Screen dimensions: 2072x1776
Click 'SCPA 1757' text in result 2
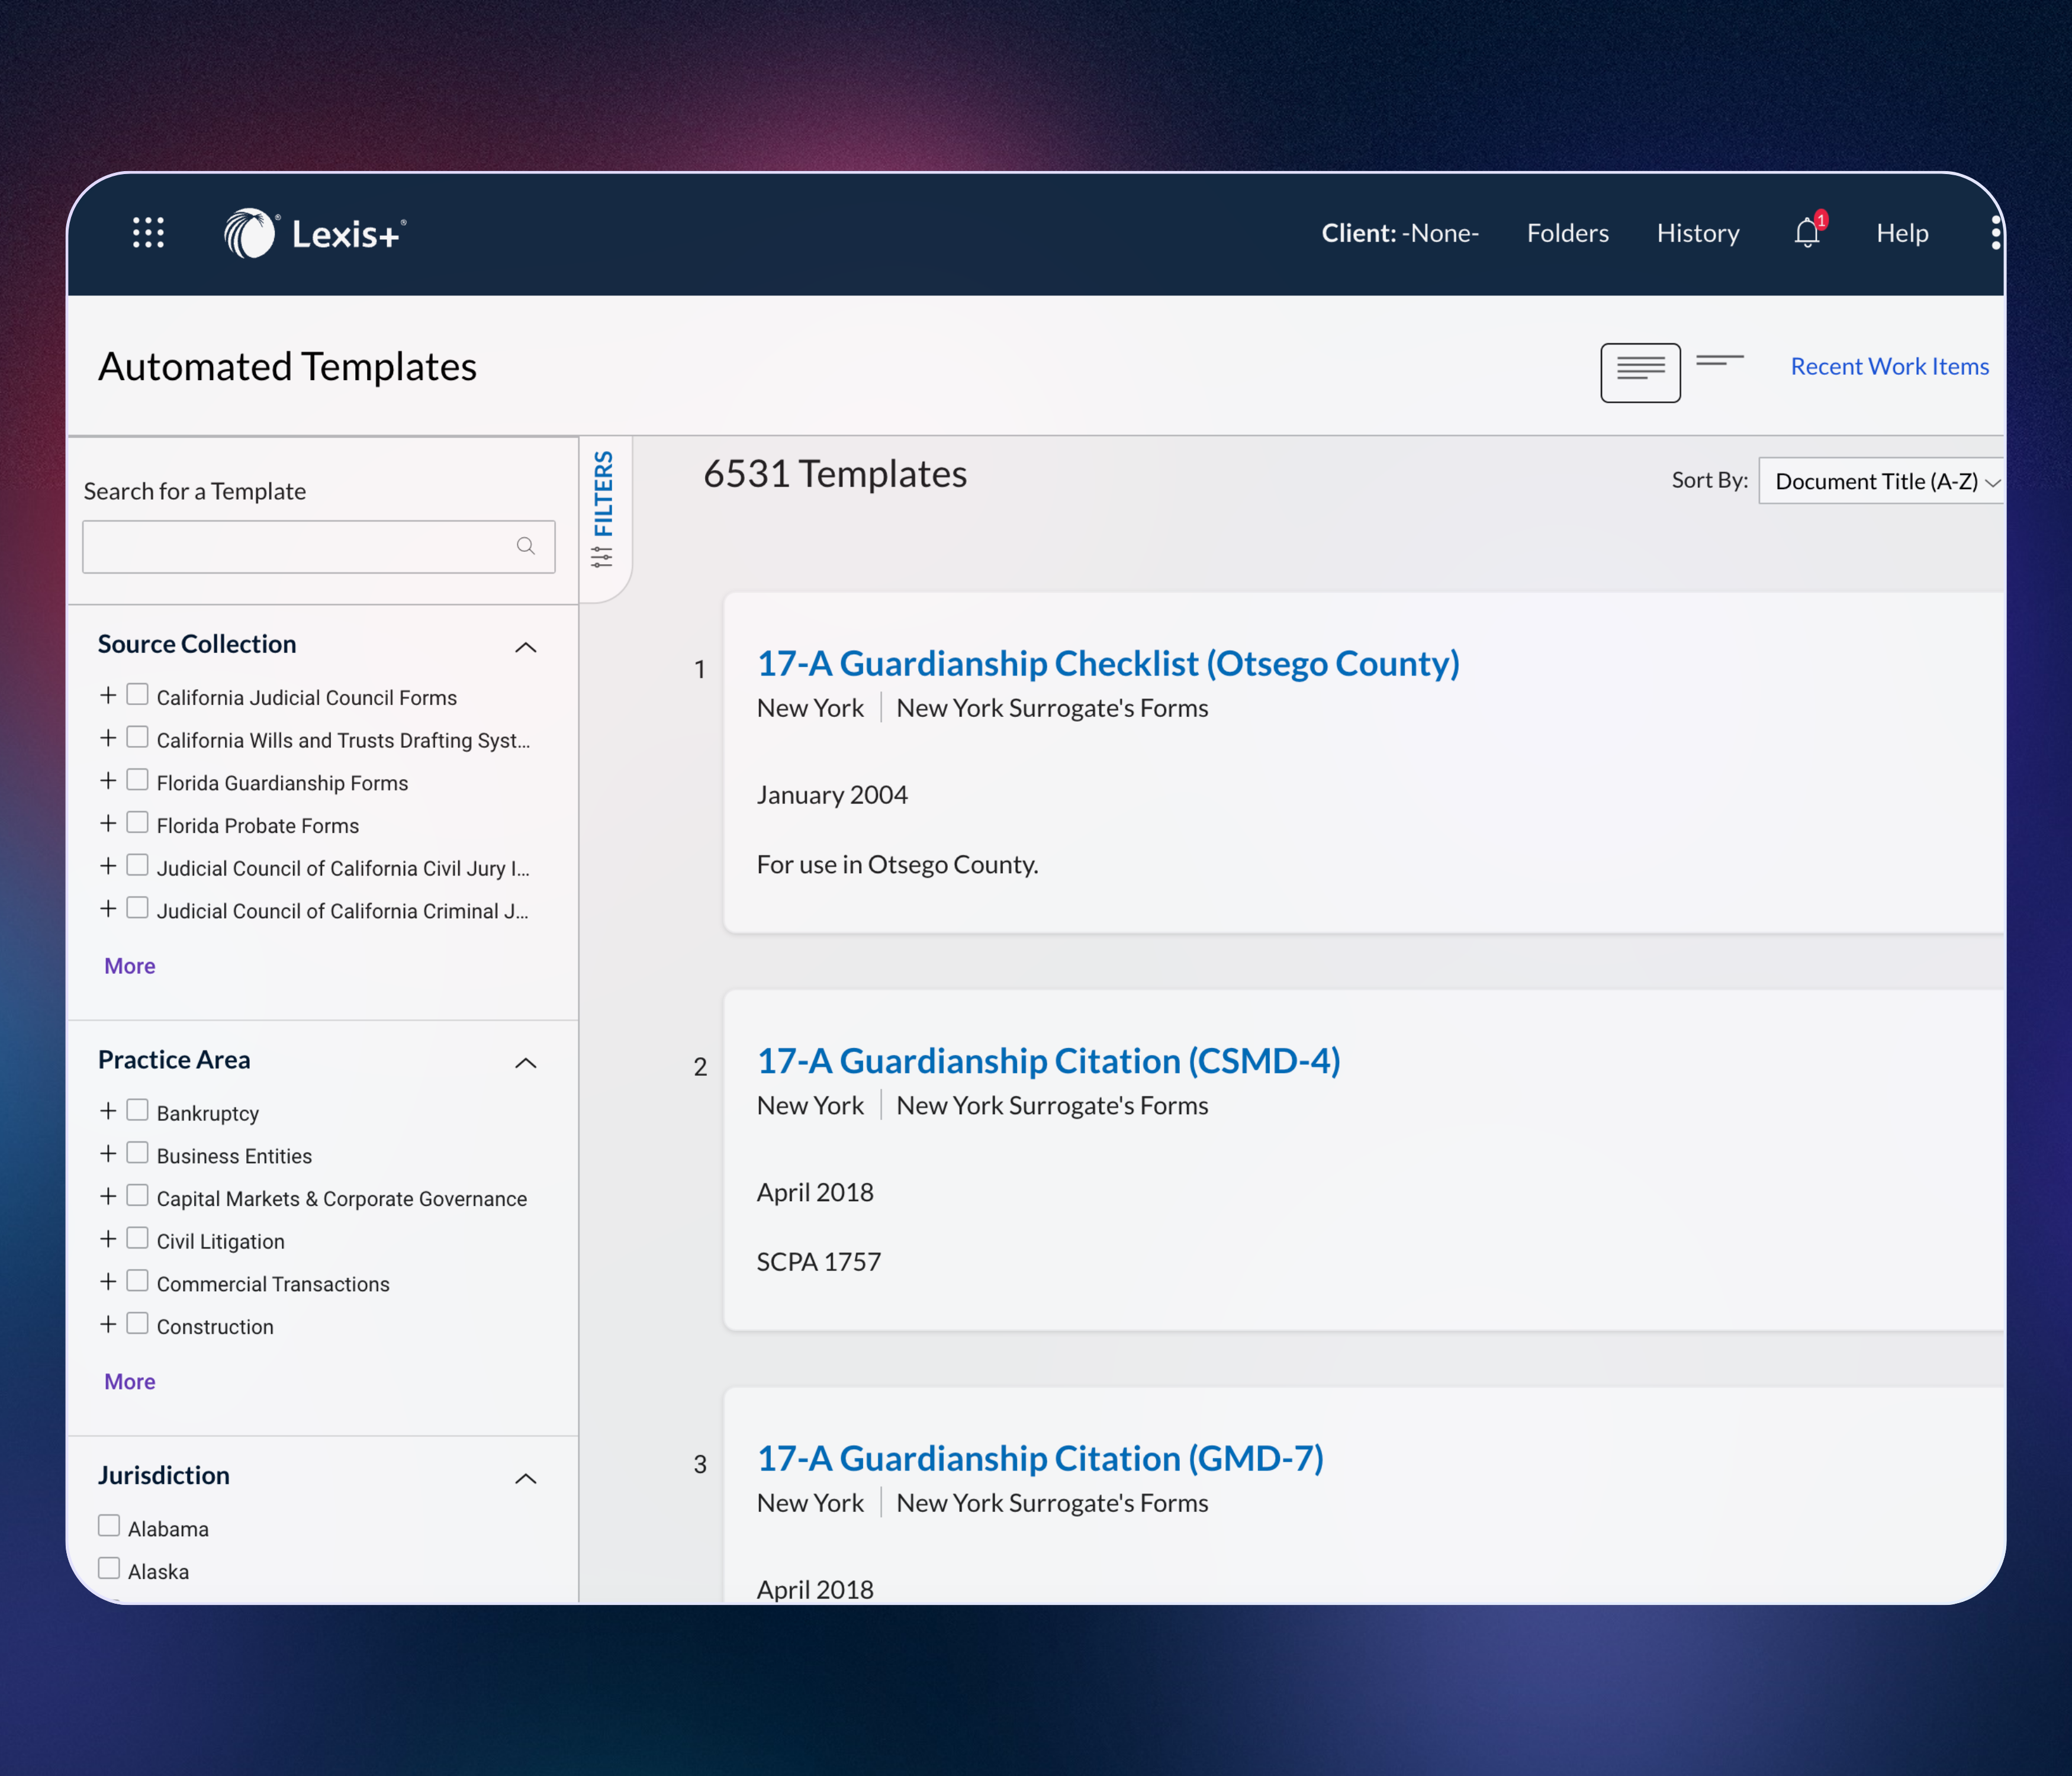[x=818, y=1262]
